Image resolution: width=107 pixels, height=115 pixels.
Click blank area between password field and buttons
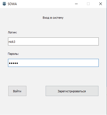pos(53,76)
